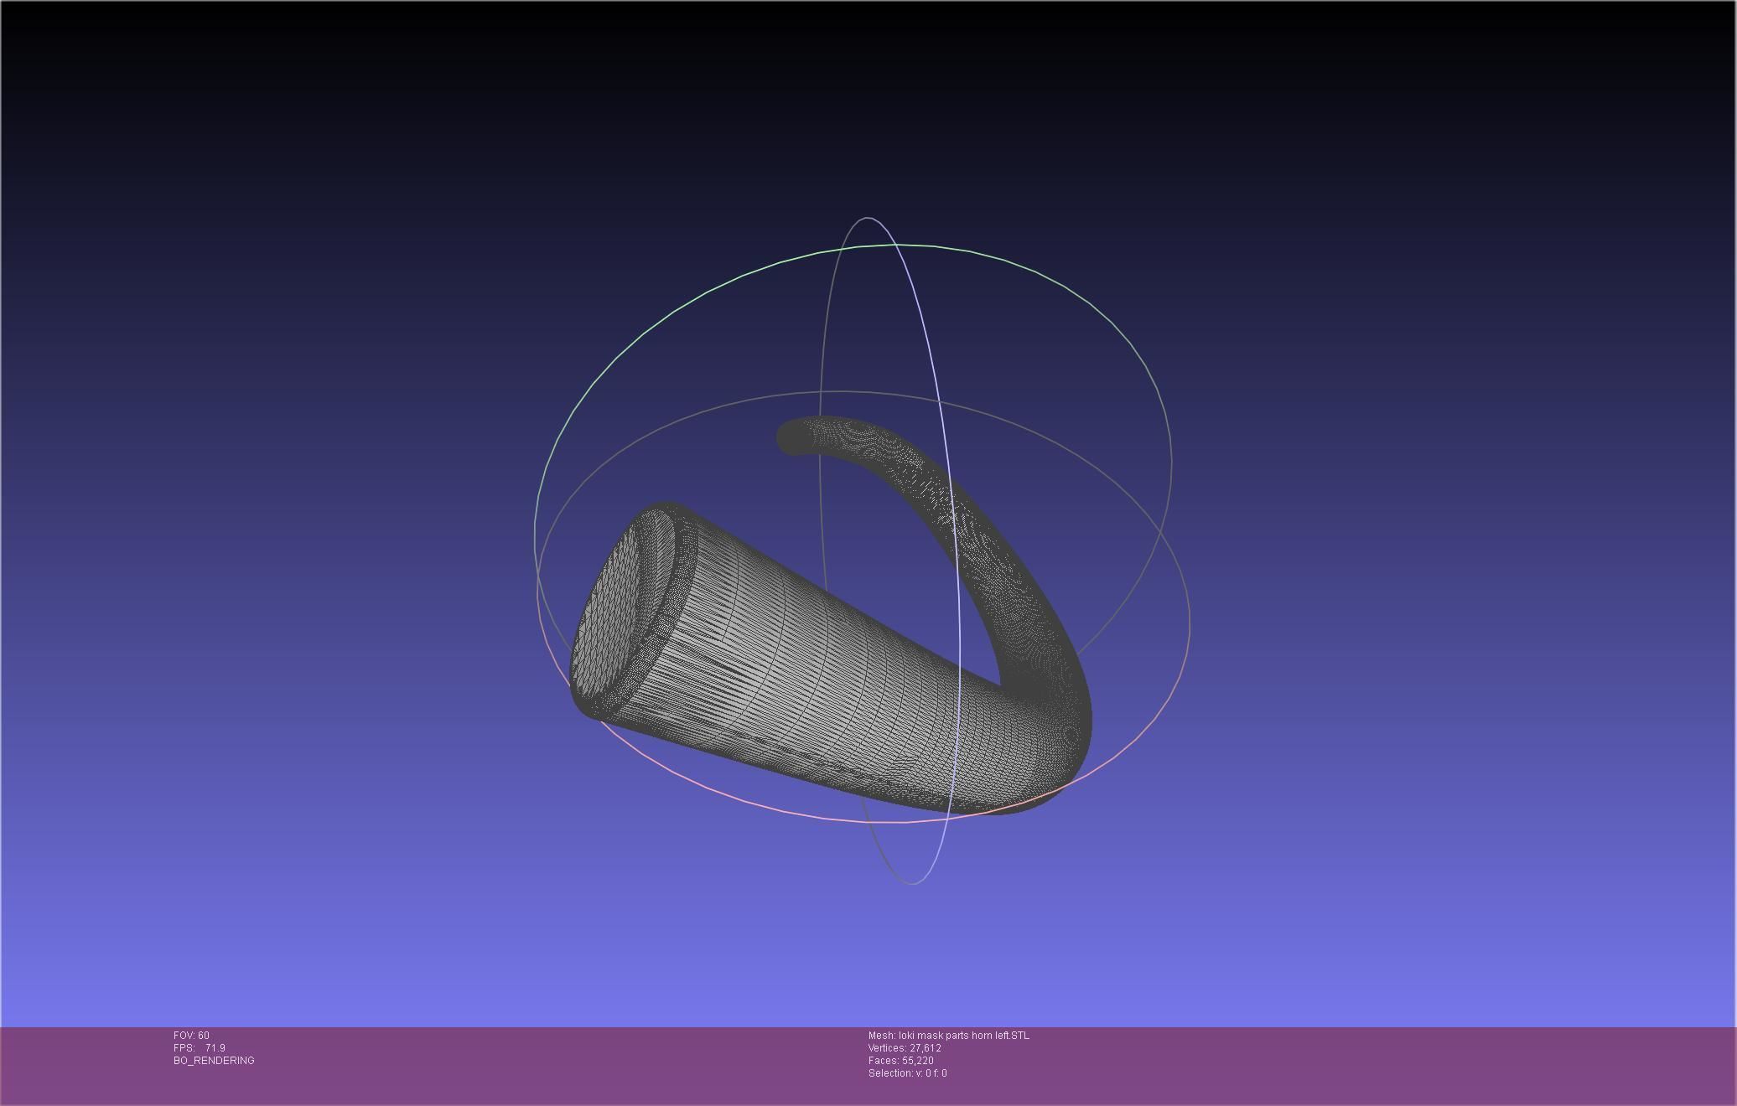Click the bottom of the vertical trackball ellipse
Image resolution: width=1737 pixels, height=1106 pixels.
click(912, 882)
